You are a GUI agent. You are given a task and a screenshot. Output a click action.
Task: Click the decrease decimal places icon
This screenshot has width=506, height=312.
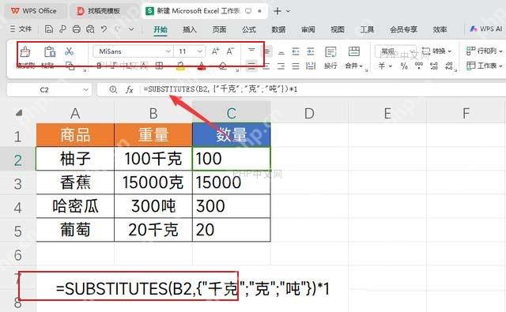coord(449,66)
